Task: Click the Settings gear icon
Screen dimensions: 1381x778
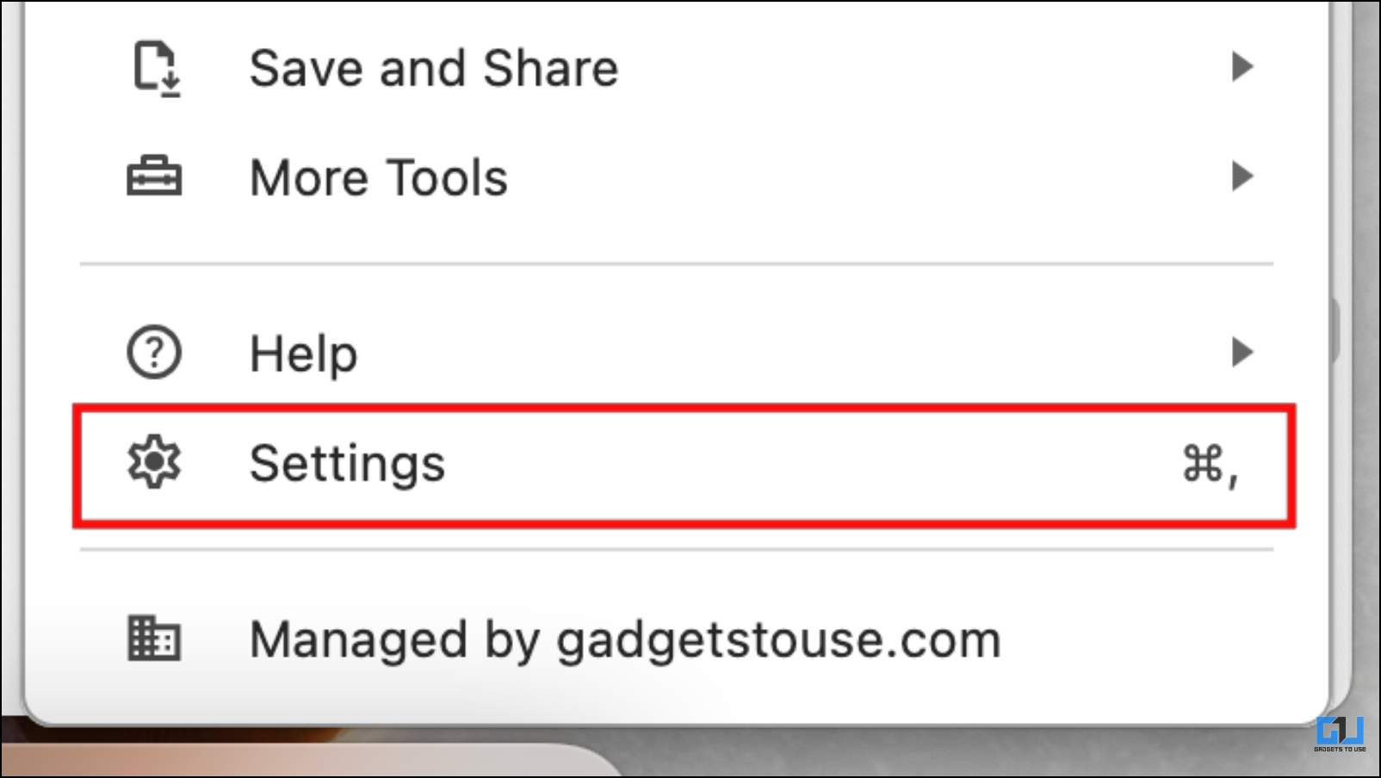Action: [x=154, y=462]
